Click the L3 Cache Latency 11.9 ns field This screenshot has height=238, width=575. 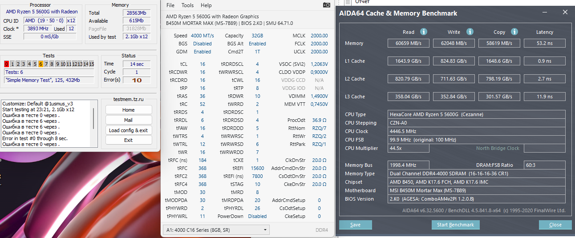544,97
